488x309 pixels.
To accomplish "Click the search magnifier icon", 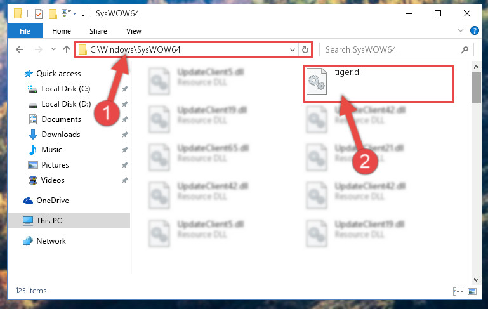I will click(465, 49).
